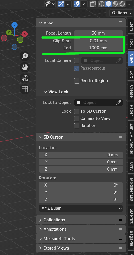
Task: Click the cursor Rotation X field
Action: pyautogui.click(x=81, y=185)
